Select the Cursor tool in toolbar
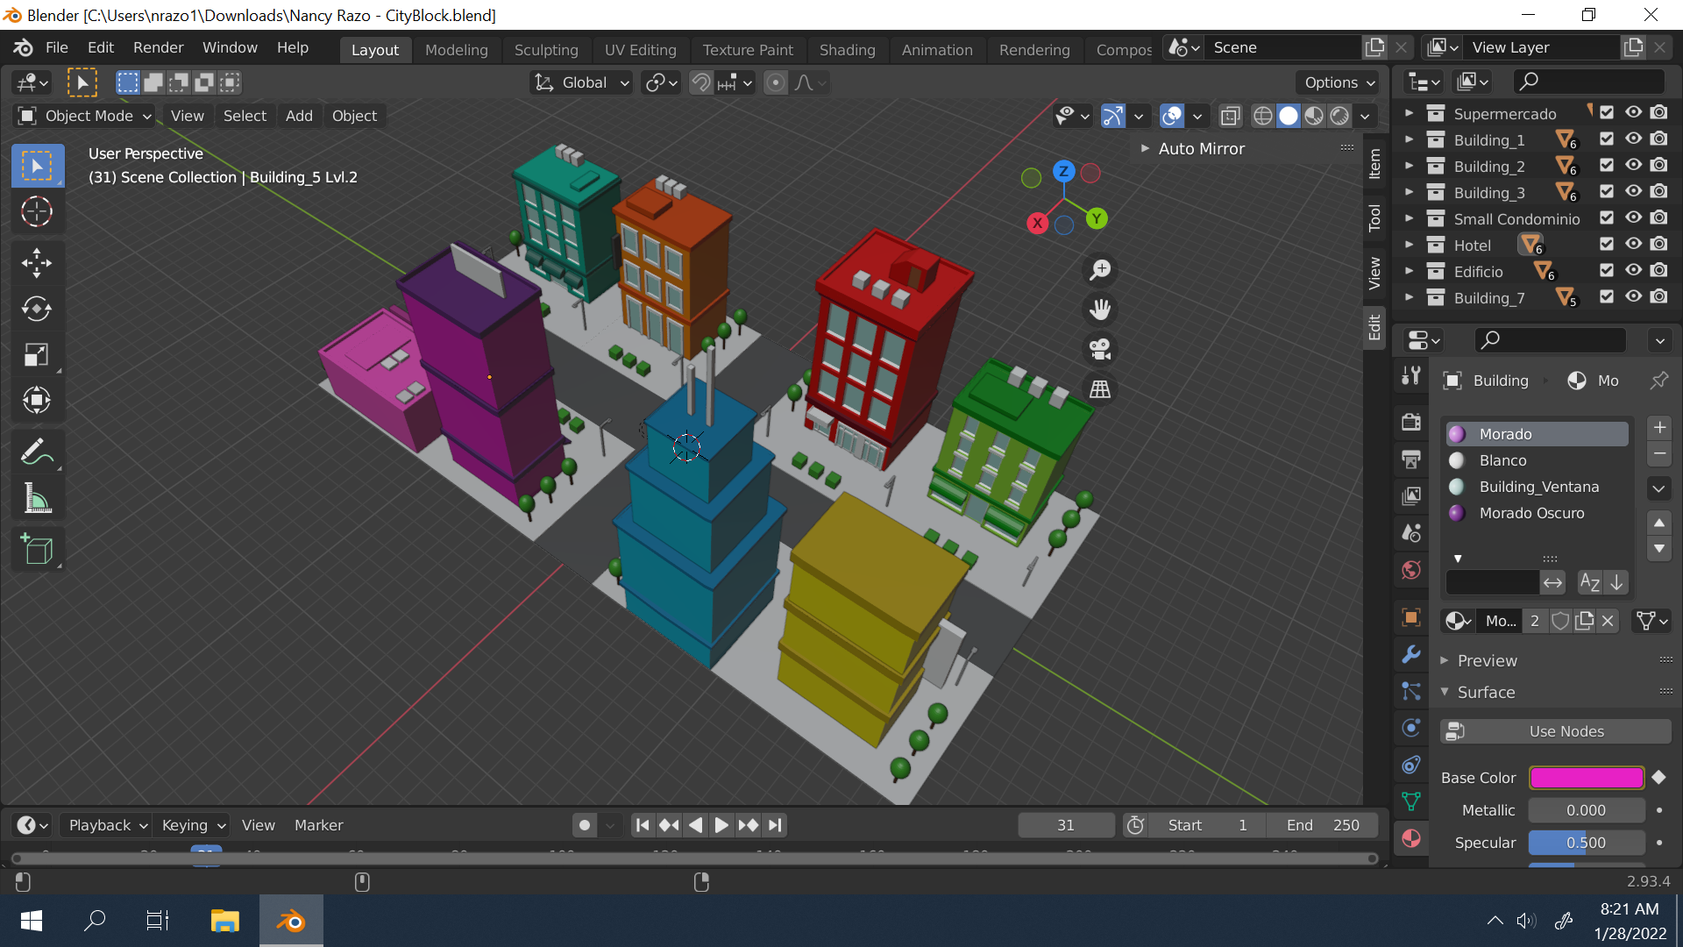Image resolution: width=1683 pixels, height=947 pixels. click(x=37, y=211)
